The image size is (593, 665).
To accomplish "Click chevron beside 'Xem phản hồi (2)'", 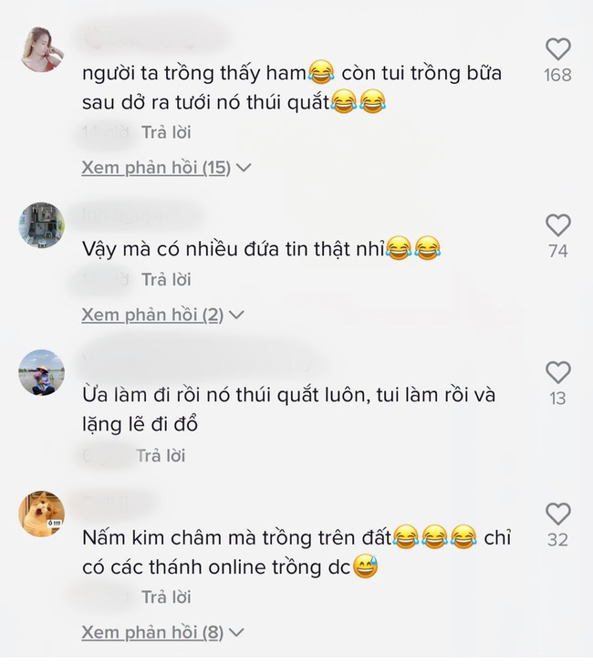I will (x=236, y=315).
